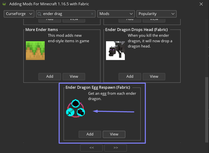View Ender Dragon Egg Respawn (Fabric)
Image resolution: width=209 pixels, height=153 pixels.
click(114, 134)
